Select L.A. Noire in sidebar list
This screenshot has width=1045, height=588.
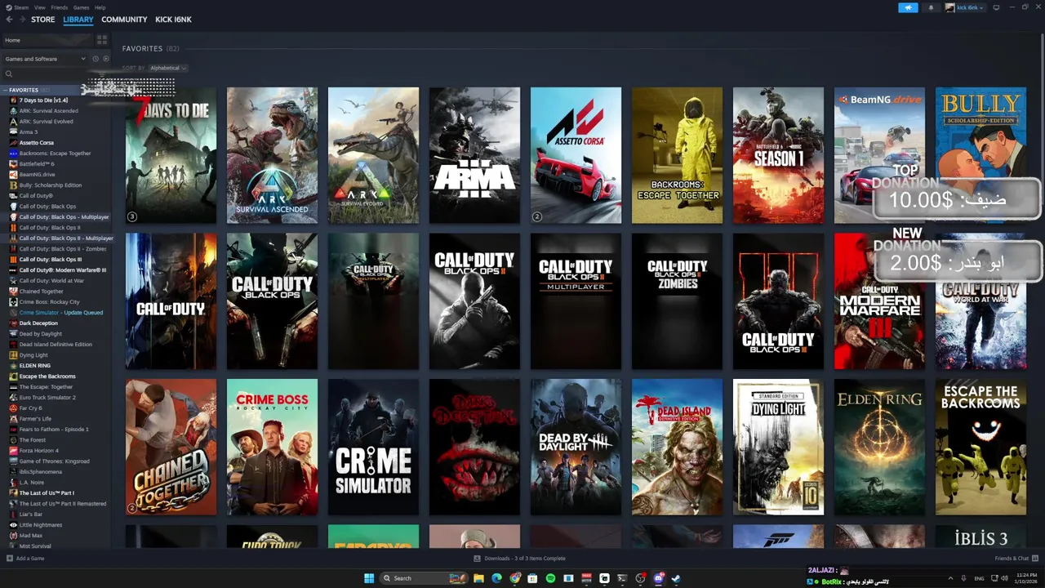pos(31,483)
